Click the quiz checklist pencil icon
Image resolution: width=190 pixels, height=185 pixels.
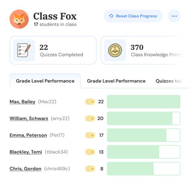click(x=24, y=50)
